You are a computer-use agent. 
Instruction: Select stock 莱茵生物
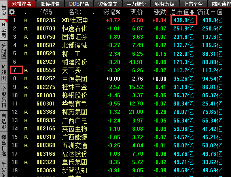click(x=74, y=129)
